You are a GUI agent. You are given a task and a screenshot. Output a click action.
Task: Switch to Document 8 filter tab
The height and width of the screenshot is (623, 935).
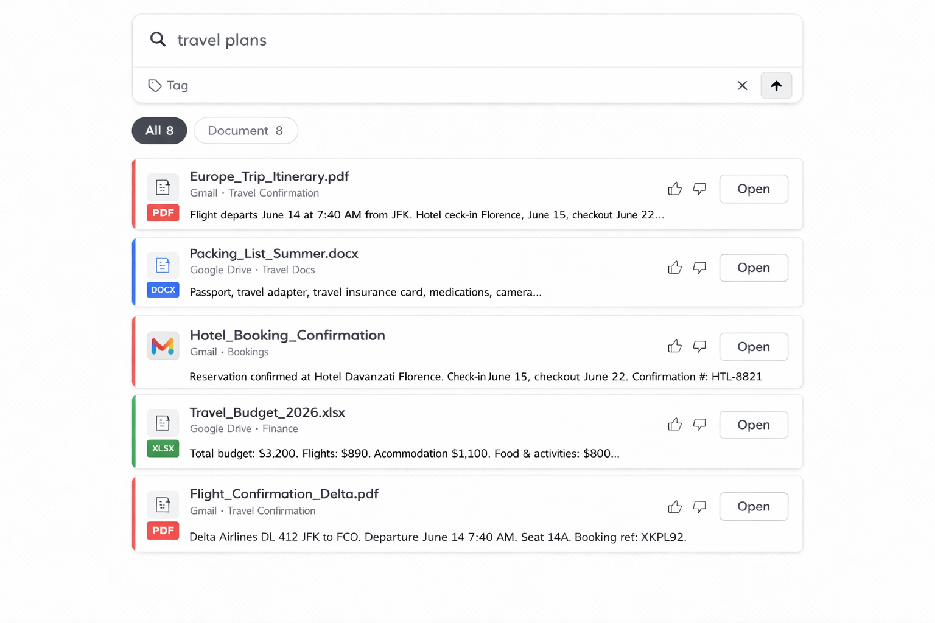point(246,131)
